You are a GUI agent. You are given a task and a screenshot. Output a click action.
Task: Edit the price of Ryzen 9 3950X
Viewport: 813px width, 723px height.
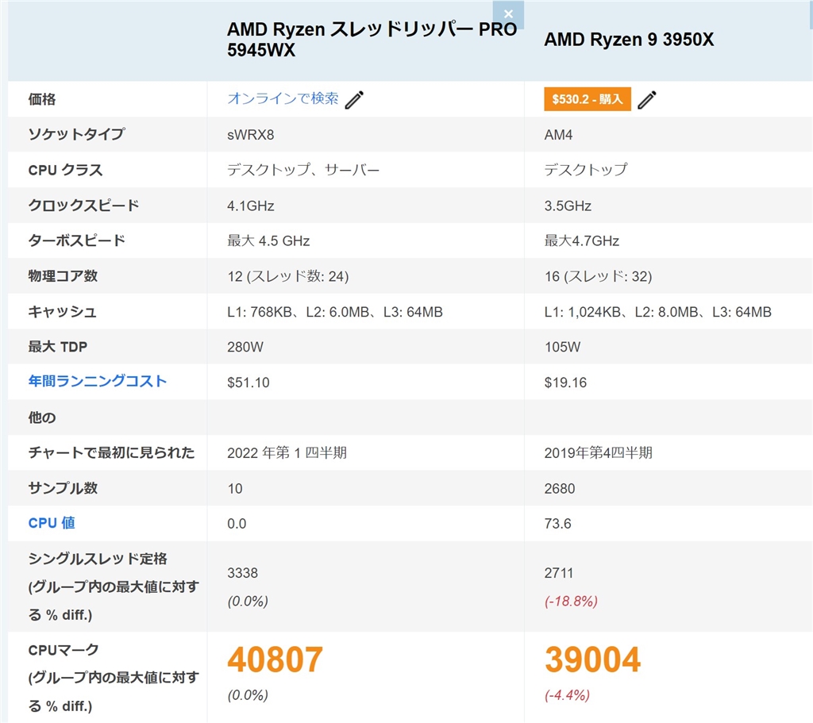647,98
